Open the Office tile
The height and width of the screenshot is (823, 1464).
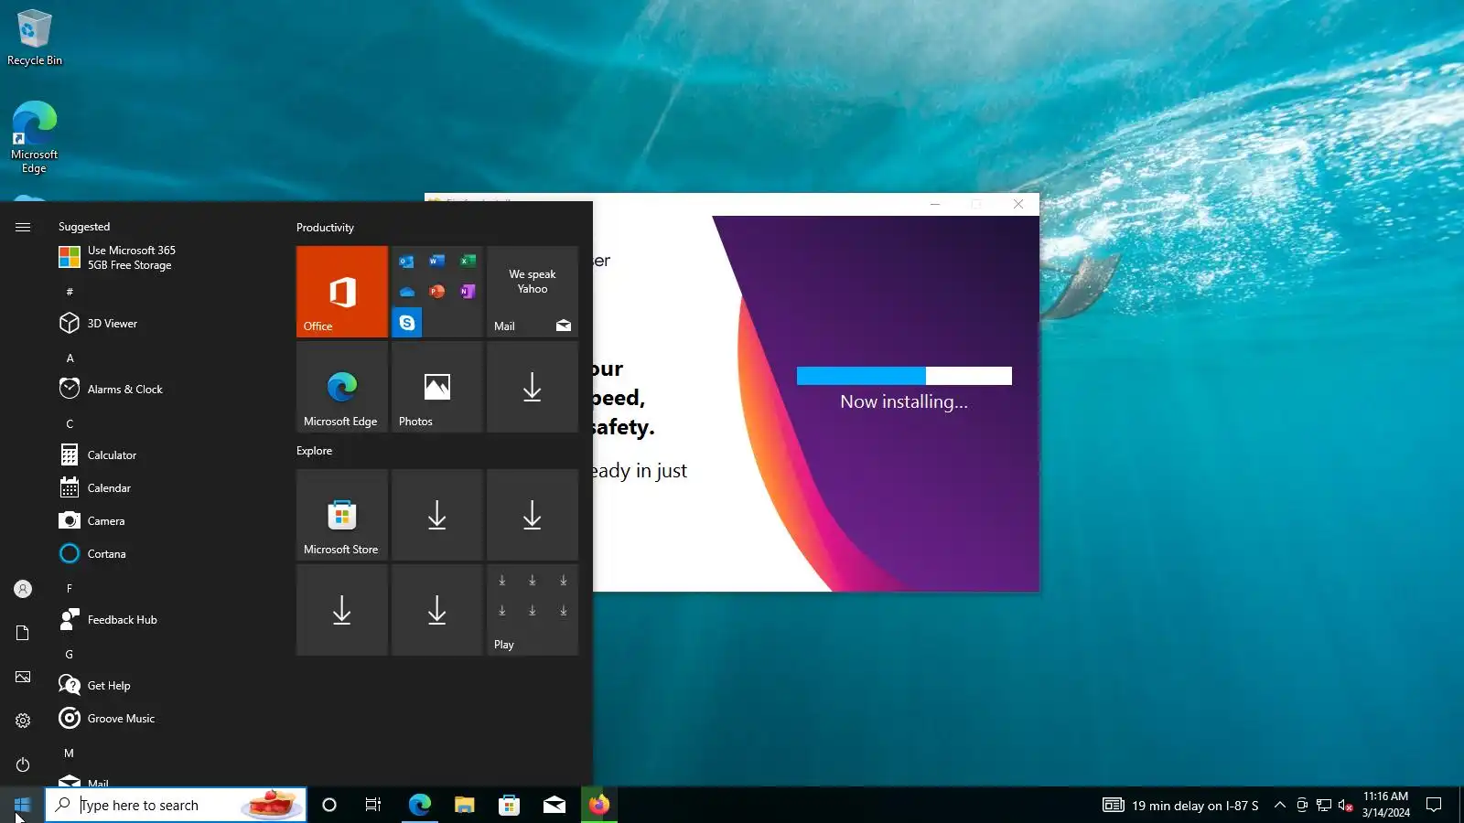tap(341, 292)
